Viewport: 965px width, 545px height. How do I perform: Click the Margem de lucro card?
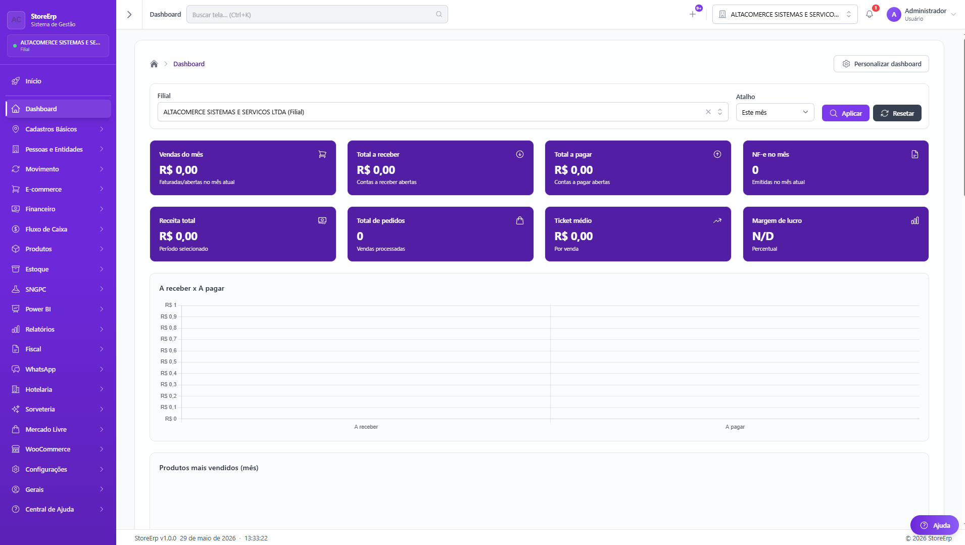point(836,234)
